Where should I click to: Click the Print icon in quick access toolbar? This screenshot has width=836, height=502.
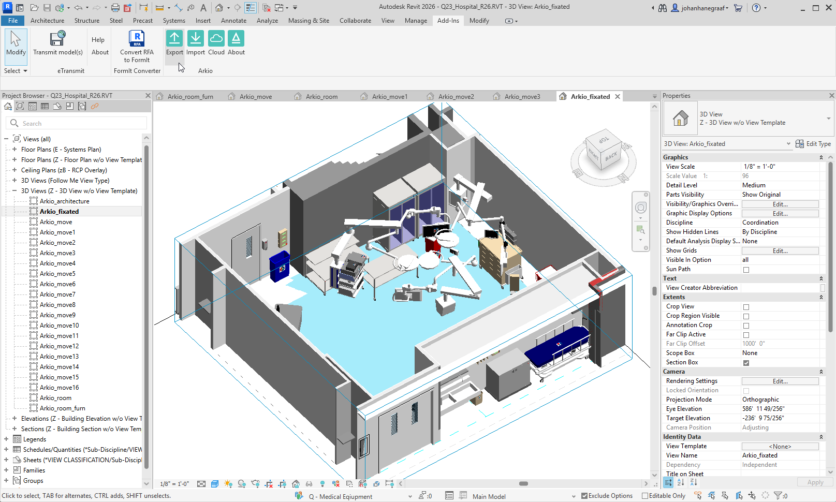[x=115, y=8]
